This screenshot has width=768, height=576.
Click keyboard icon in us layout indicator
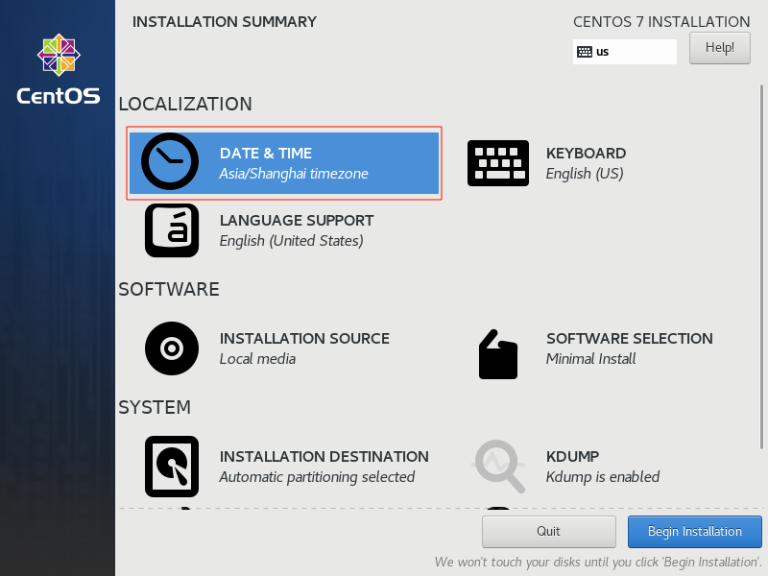coord(585,52)
